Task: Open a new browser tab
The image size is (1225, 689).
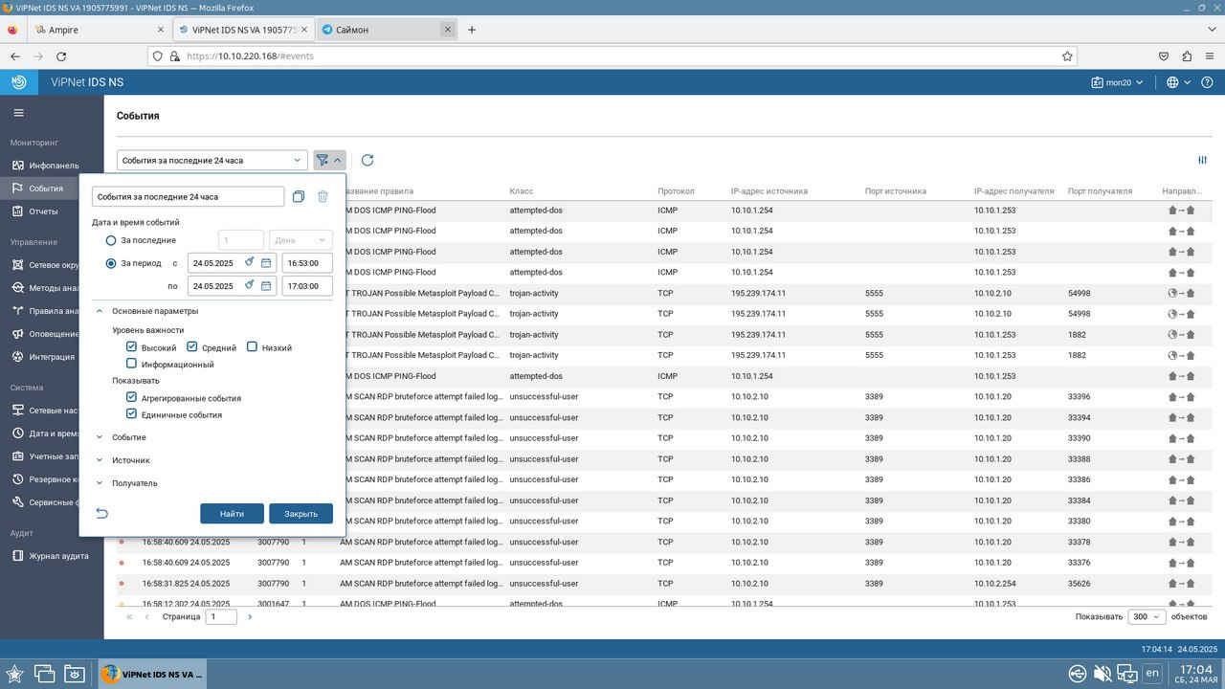Action: pyautogui.click(x=472, y=30)
